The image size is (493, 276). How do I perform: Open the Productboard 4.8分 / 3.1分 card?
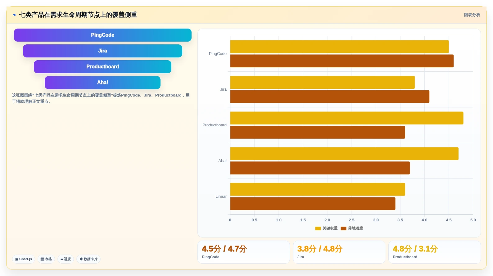point(435,252)
